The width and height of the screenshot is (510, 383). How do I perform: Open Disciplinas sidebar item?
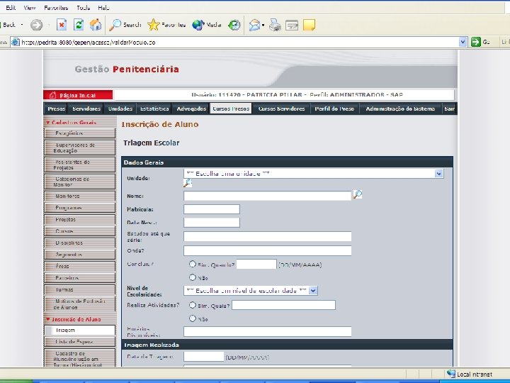tap(79, 243)
